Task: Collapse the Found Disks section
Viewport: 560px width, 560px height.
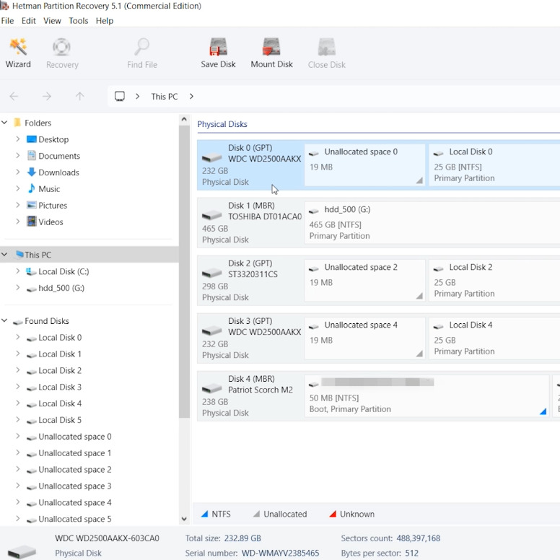Action: point(4,320)
